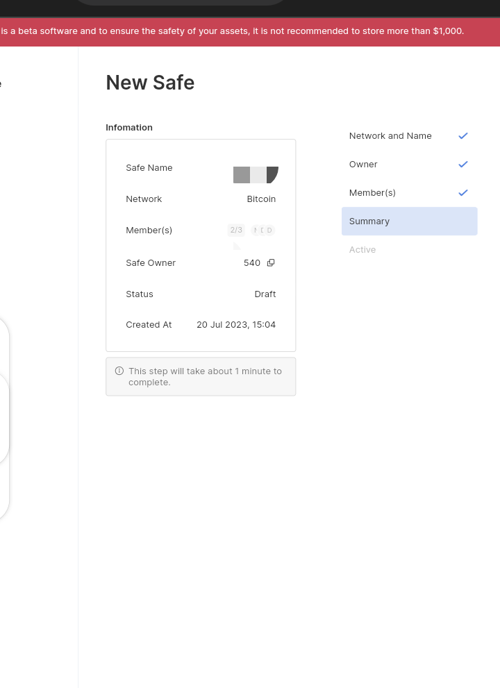Screen dimensions: 500x688
Task: Click the Network and Name checkmark
Action: click(x=463, y=136)
